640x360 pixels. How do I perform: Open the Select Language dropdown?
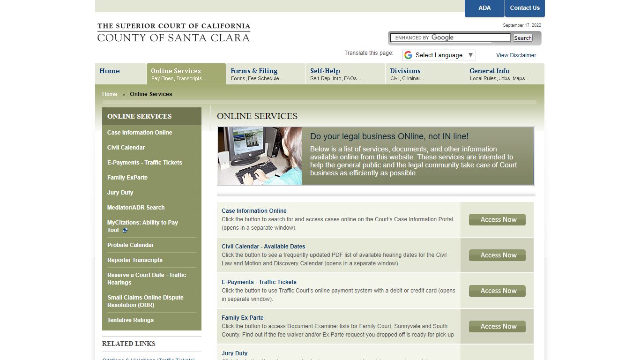(x=439, y=55)
